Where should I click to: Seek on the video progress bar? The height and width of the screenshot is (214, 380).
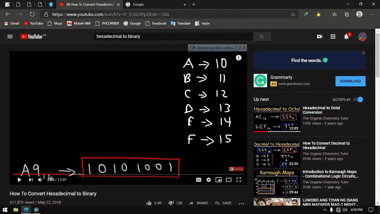point(128,174)
